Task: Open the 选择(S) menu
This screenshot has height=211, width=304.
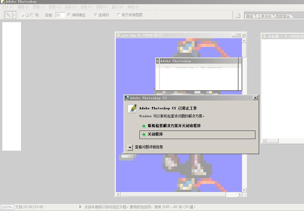Action: [x=70, y=7]
